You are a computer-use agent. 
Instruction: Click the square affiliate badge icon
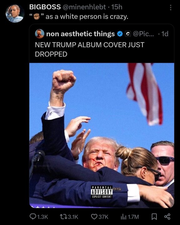[x=128, y=34]
